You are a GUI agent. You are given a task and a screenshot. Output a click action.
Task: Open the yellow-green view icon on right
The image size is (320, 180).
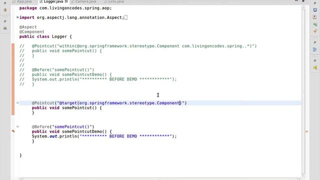315,68
